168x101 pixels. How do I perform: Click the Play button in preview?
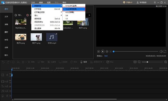(103, 52)
